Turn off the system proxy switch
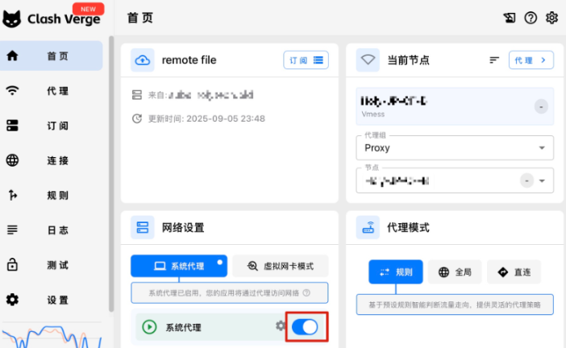566x348 pixels. coord(304,326)
